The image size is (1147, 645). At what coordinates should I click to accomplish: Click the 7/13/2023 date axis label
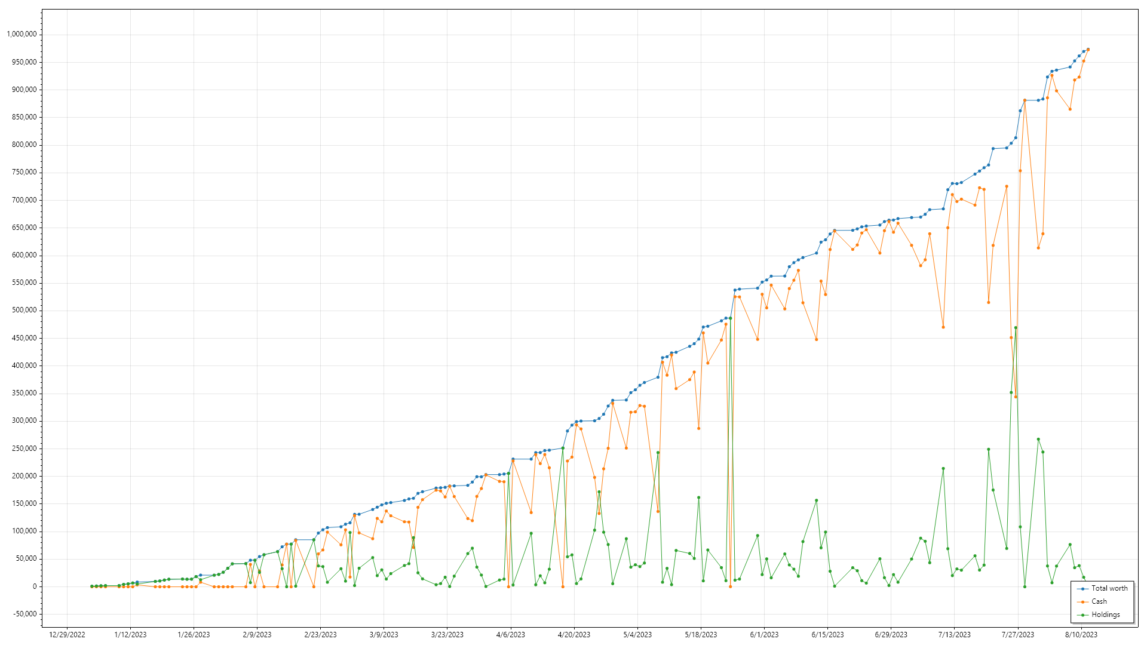(x=954, y=635)
